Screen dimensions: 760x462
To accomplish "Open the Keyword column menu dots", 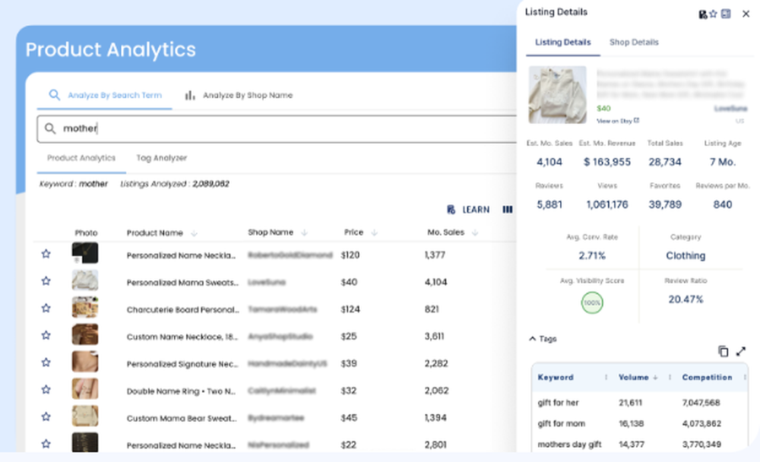I will [x=606, y=378].
